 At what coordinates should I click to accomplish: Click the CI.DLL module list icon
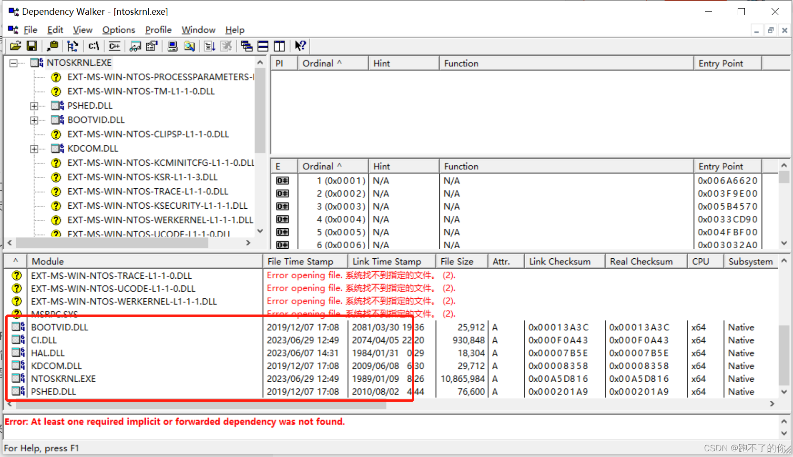pos(18,340)
